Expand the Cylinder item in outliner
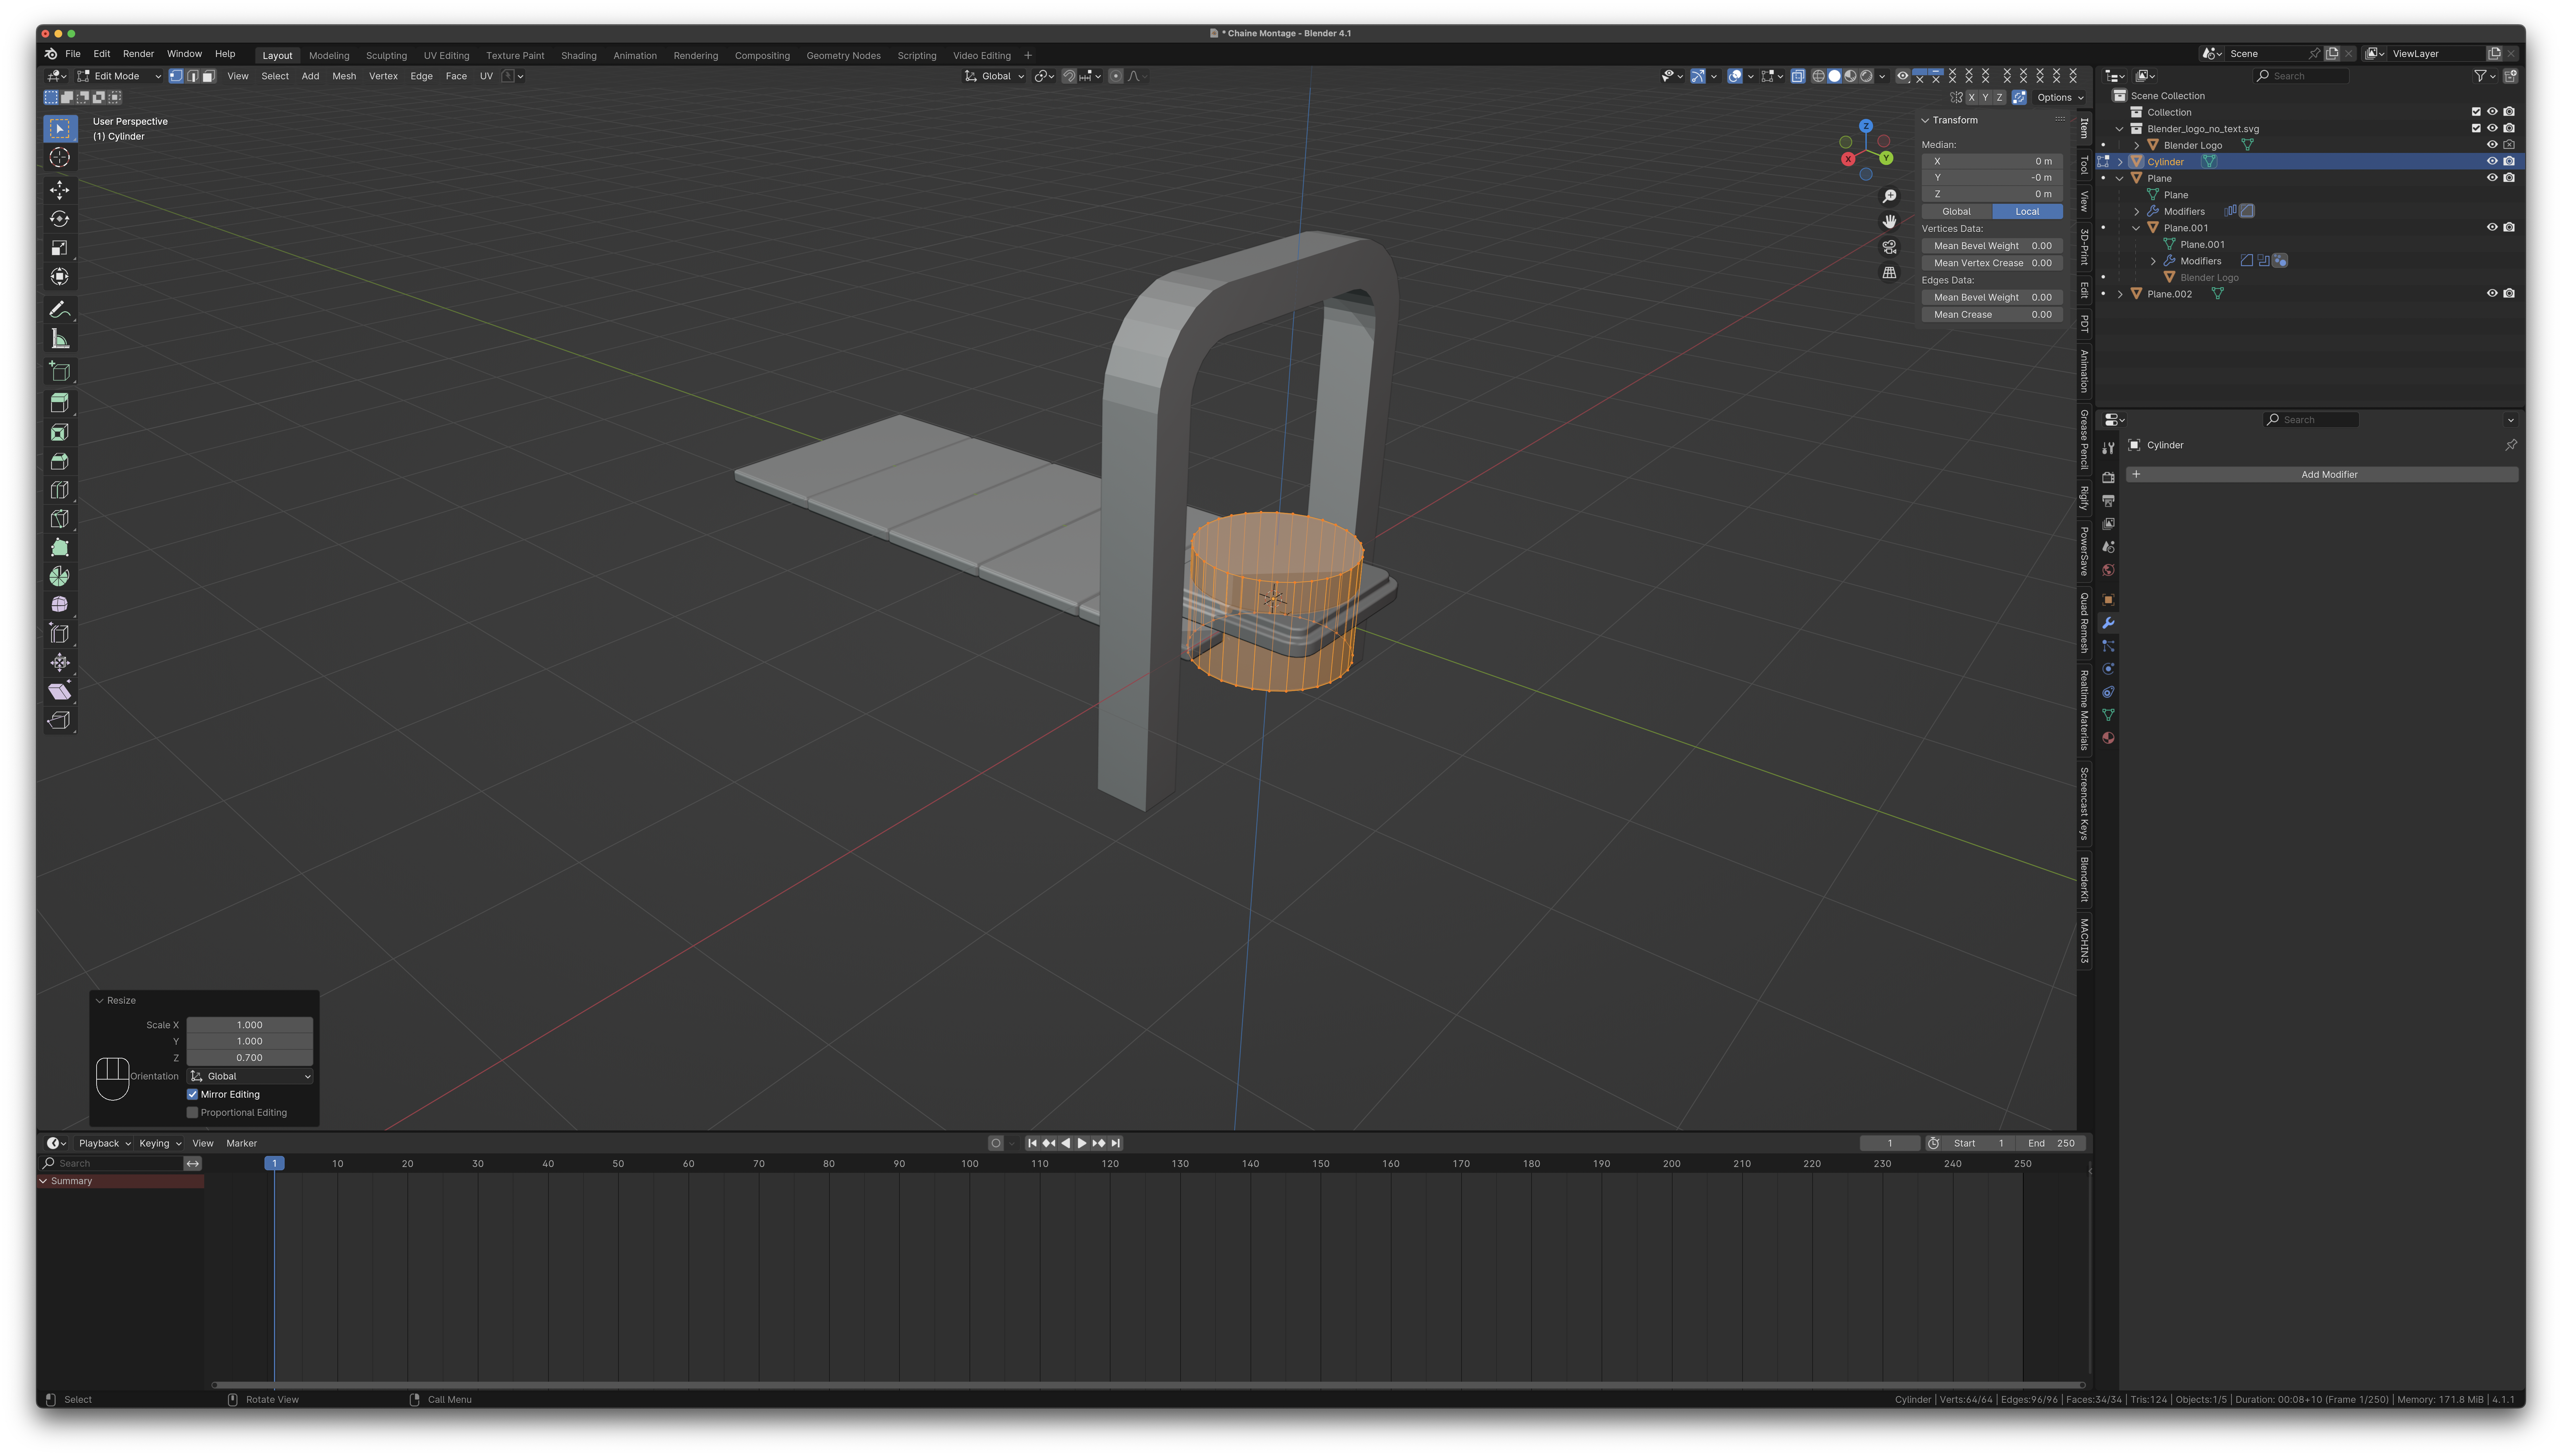Screen dimensions: 2562x1456 (x=2120, y=162)
